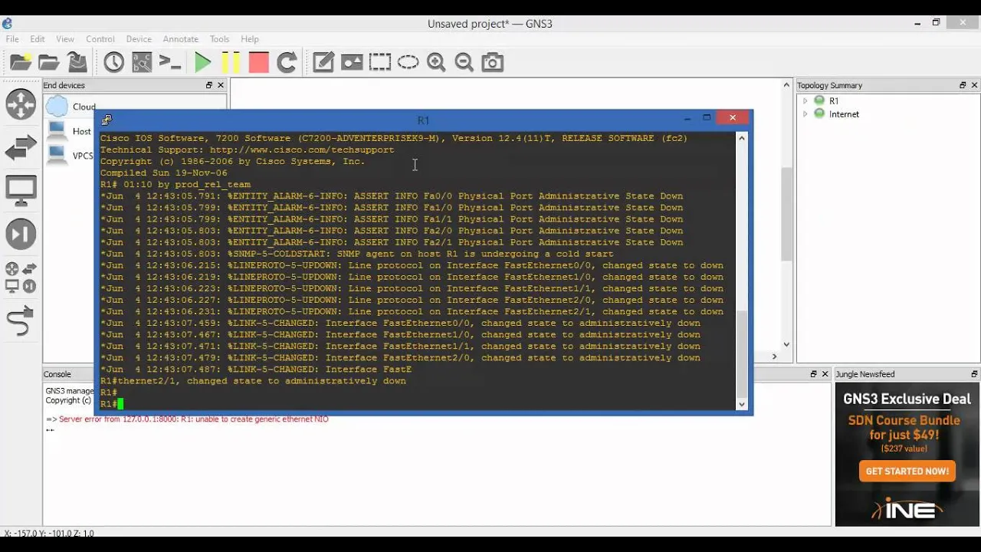This screenshot has width=981, height=552.
Task: Open the Edit menu
Action: (38, 39)
